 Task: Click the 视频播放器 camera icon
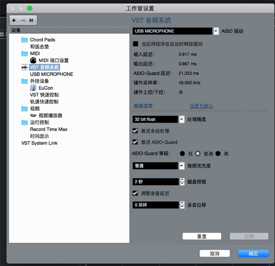pyautogui.click(x=33, y=115)
